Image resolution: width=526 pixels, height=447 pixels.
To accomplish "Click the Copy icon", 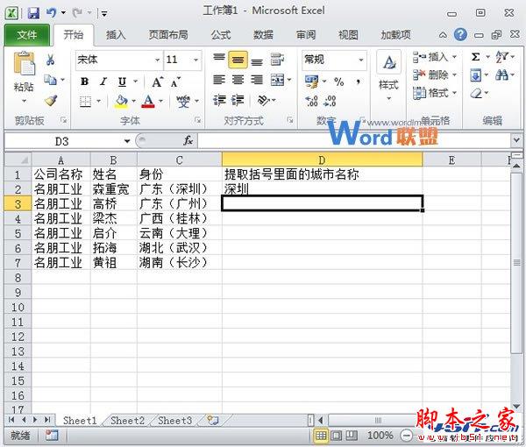I will (x=50, y=80).
